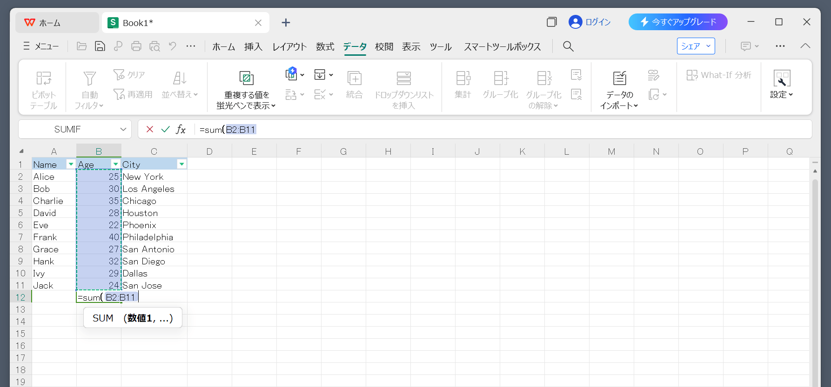Viewport: 831px width, 387px height.
Task: Click inside the formula bar input
Action: (465, 129)
